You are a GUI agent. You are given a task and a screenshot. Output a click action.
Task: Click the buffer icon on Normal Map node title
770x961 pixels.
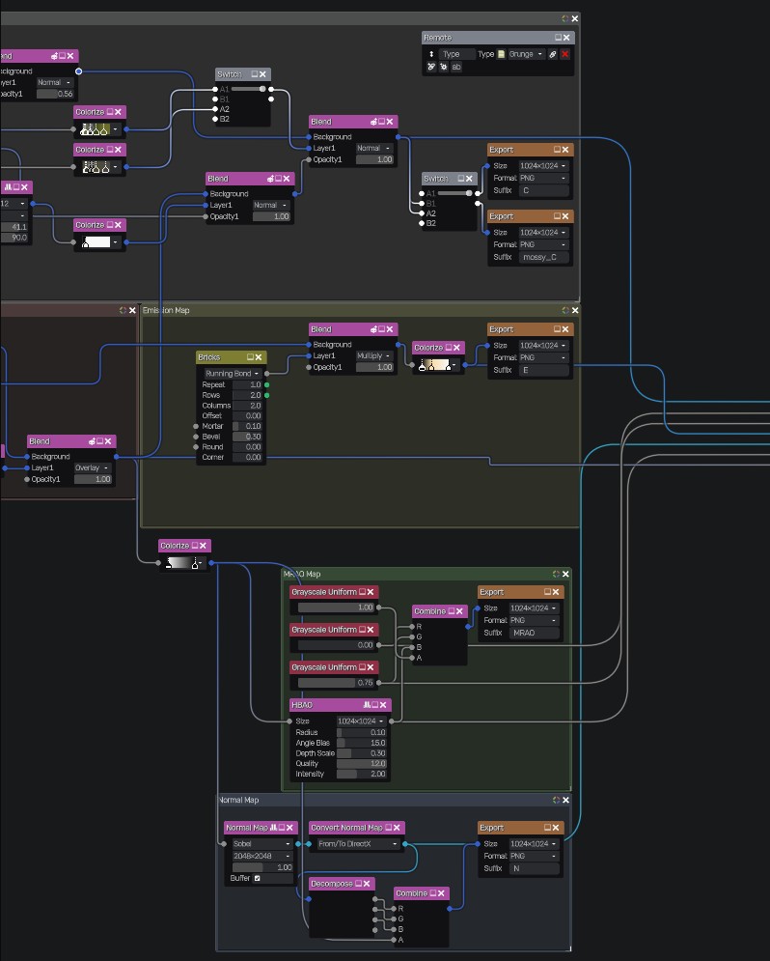(273, 828)
